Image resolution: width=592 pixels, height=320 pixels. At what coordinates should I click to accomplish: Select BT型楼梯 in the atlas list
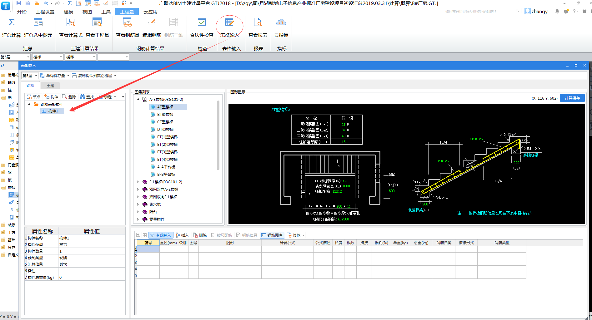pyautogui.click(x=165, y=114)
